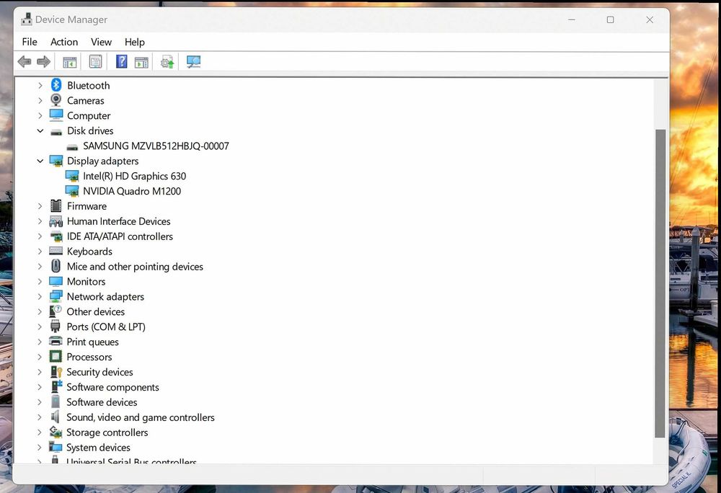Screen dimensions: 721x493
Task: Click the Samsung disk drive icon
Action: [x=72, y=147]
